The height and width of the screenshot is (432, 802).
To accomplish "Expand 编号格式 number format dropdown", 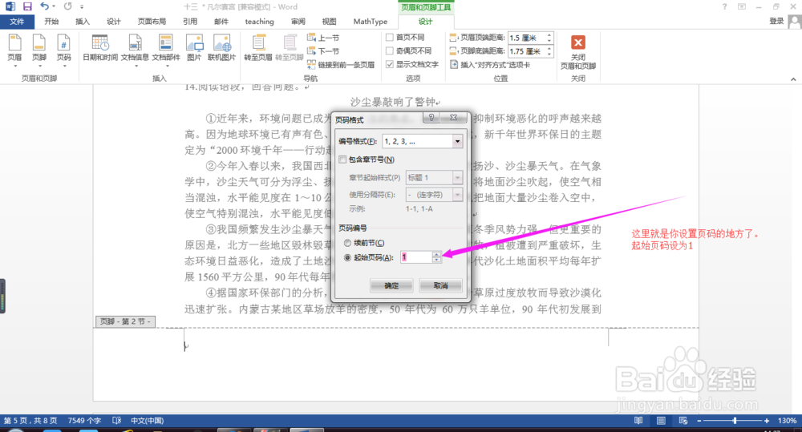I will click(x=457, y=142).
